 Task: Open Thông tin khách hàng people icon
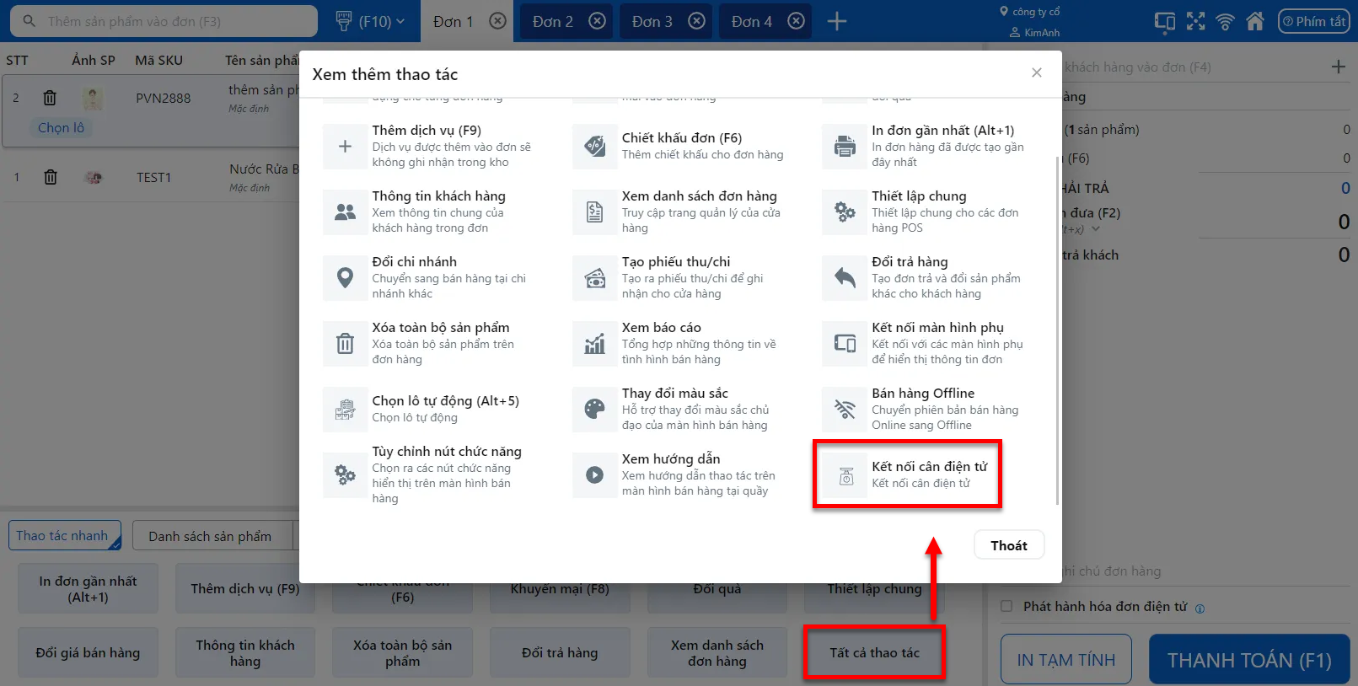[x=345, y=212]
